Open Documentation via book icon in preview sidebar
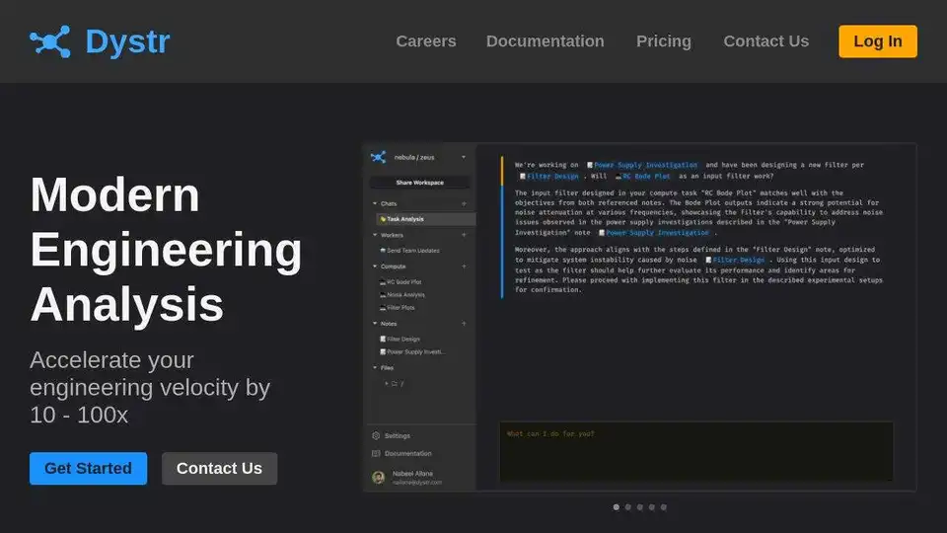This screenshot has width=947, height=533. (x=376, y=453)
